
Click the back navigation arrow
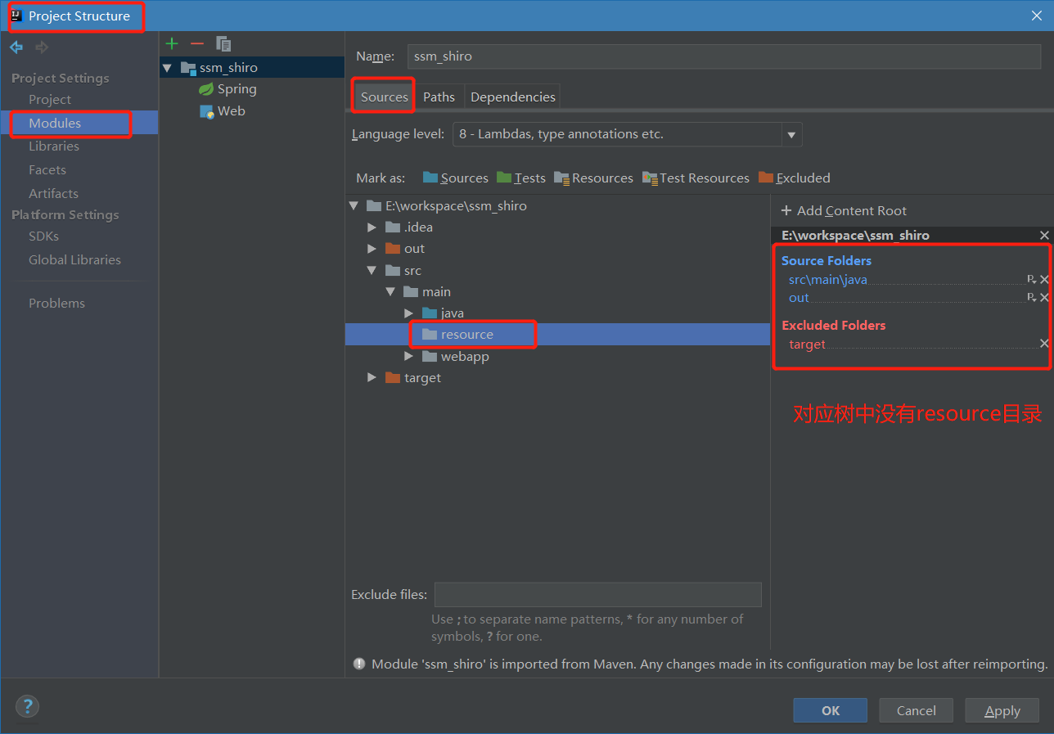[x=16, y=47]
